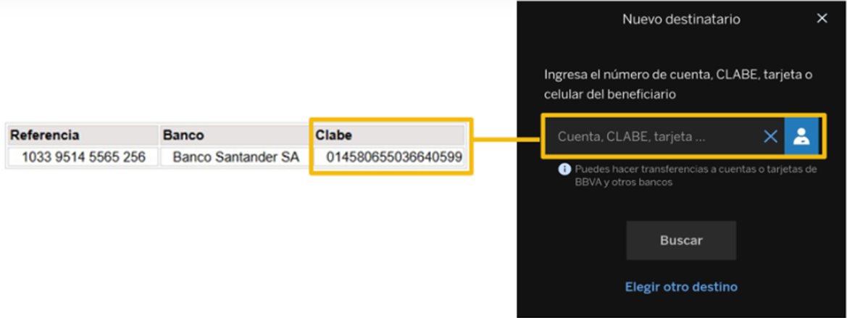Close the Nuevo destinatario panel
847x318 pixels.
(x=822, y=19)
